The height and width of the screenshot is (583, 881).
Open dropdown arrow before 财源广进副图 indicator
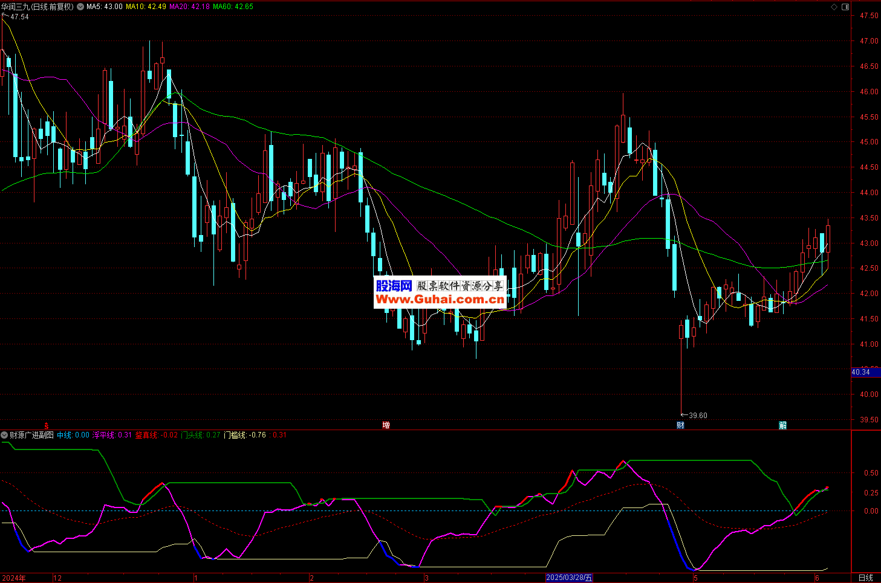pos(4,435)
